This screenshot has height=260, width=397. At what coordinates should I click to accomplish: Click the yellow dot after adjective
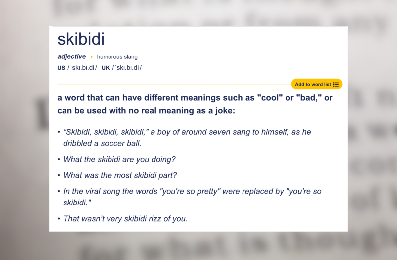91,57
